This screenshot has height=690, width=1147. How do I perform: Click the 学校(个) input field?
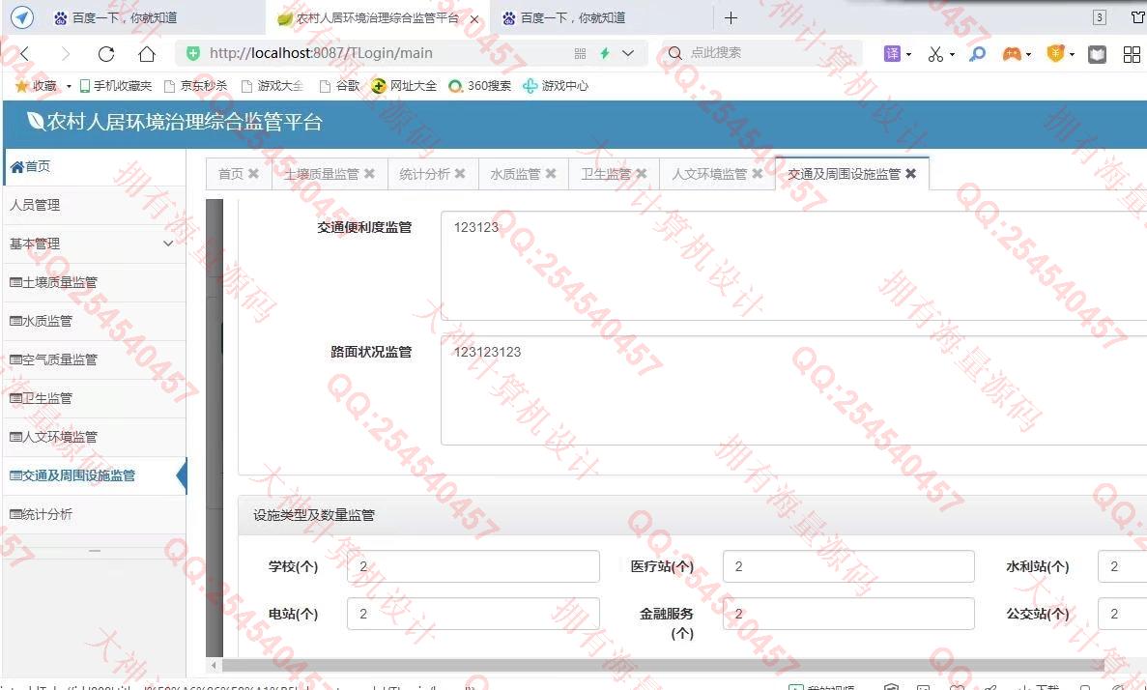click(473, 566)
